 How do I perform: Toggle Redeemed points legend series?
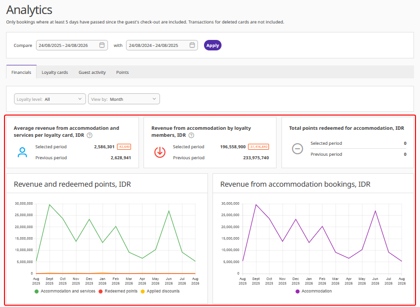(118, 291)
